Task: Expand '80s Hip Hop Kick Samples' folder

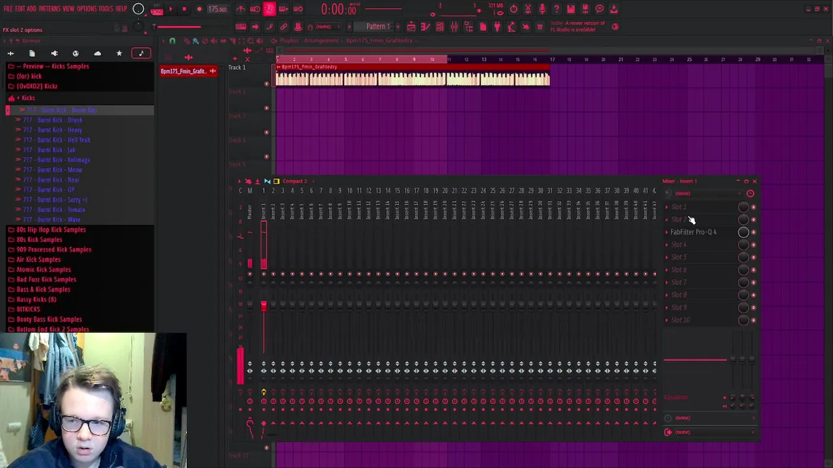Action: (51, 229)
